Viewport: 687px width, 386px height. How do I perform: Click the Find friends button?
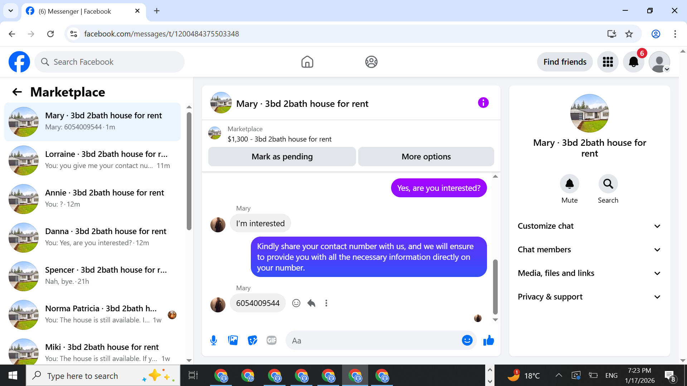pos(565,62)
